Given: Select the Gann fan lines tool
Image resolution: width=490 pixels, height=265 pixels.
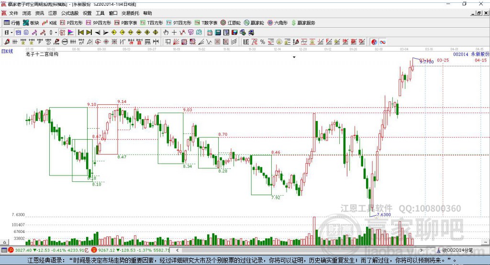Looking at the screenshot, I should click(x=176, y=42).
